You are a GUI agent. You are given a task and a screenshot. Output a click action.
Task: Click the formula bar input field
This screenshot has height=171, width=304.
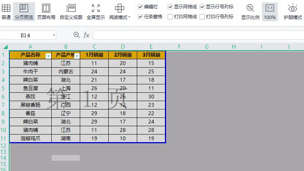198,35
